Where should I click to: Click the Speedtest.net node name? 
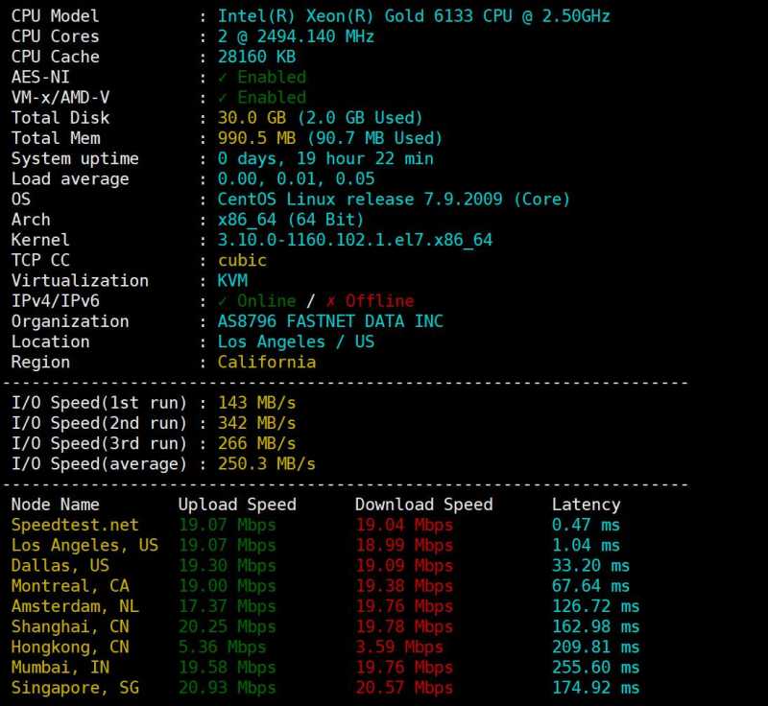point(75,525)
